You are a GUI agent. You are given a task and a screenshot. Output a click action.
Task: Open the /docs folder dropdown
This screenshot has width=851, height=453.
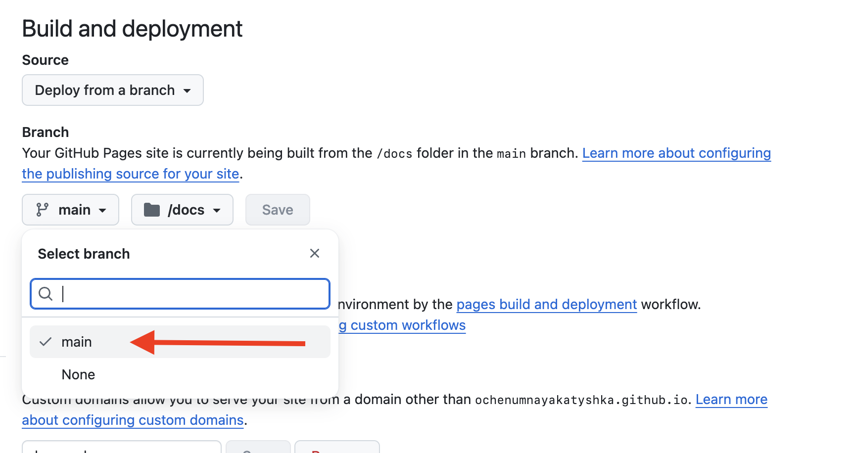[182, 210]
